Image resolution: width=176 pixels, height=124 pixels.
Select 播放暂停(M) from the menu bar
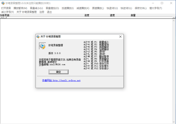coord(20,8)
